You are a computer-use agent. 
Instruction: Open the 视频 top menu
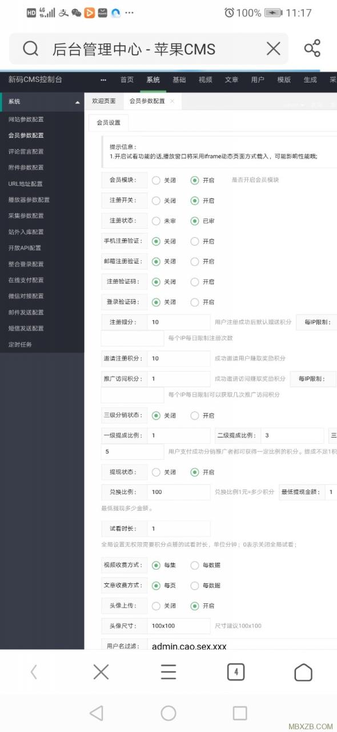(206, 80)
